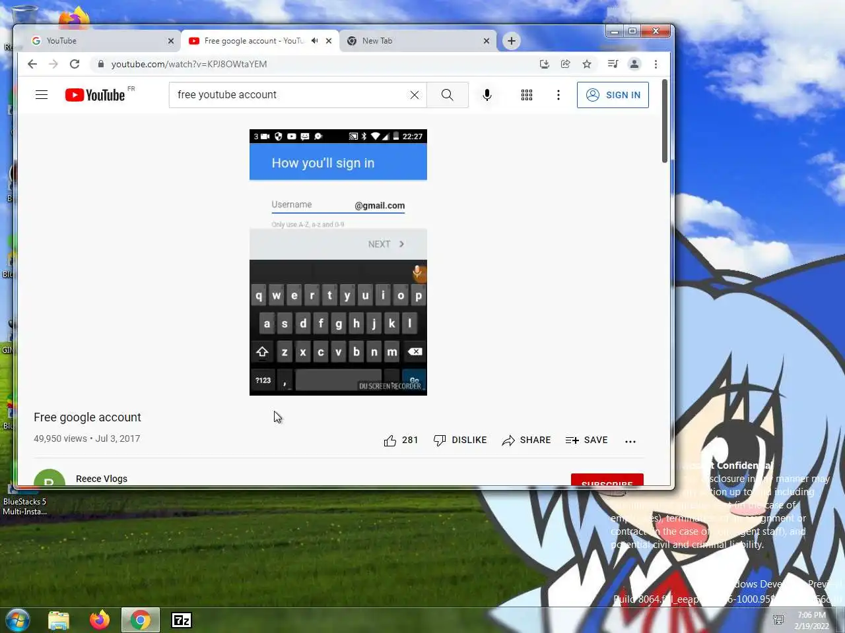Click the network tray icon
This screenshot has height=633, width=845.
[778, 620]
